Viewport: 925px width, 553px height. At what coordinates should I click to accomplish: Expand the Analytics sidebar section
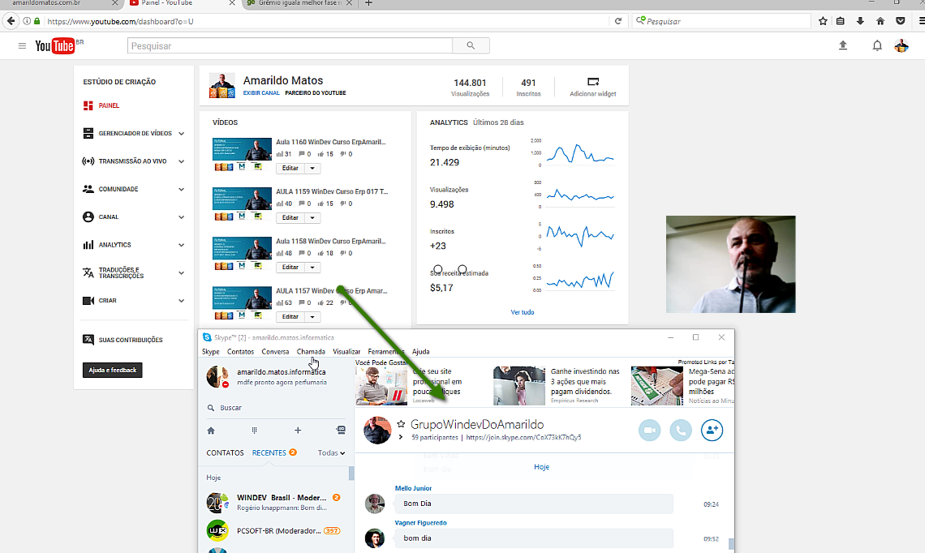pyautogui.click(x=181, y=245)
